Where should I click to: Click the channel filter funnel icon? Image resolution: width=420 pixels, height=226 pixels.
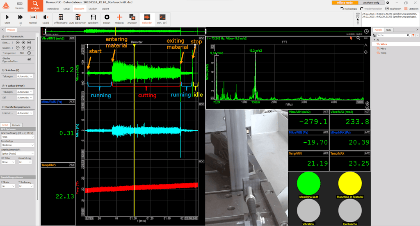click(x=413, y=35)
